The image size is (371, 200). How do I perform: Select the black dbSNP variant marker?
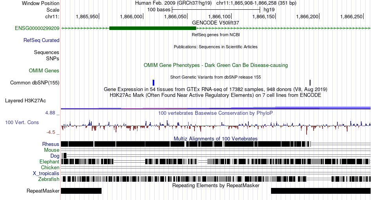point(310,82)
